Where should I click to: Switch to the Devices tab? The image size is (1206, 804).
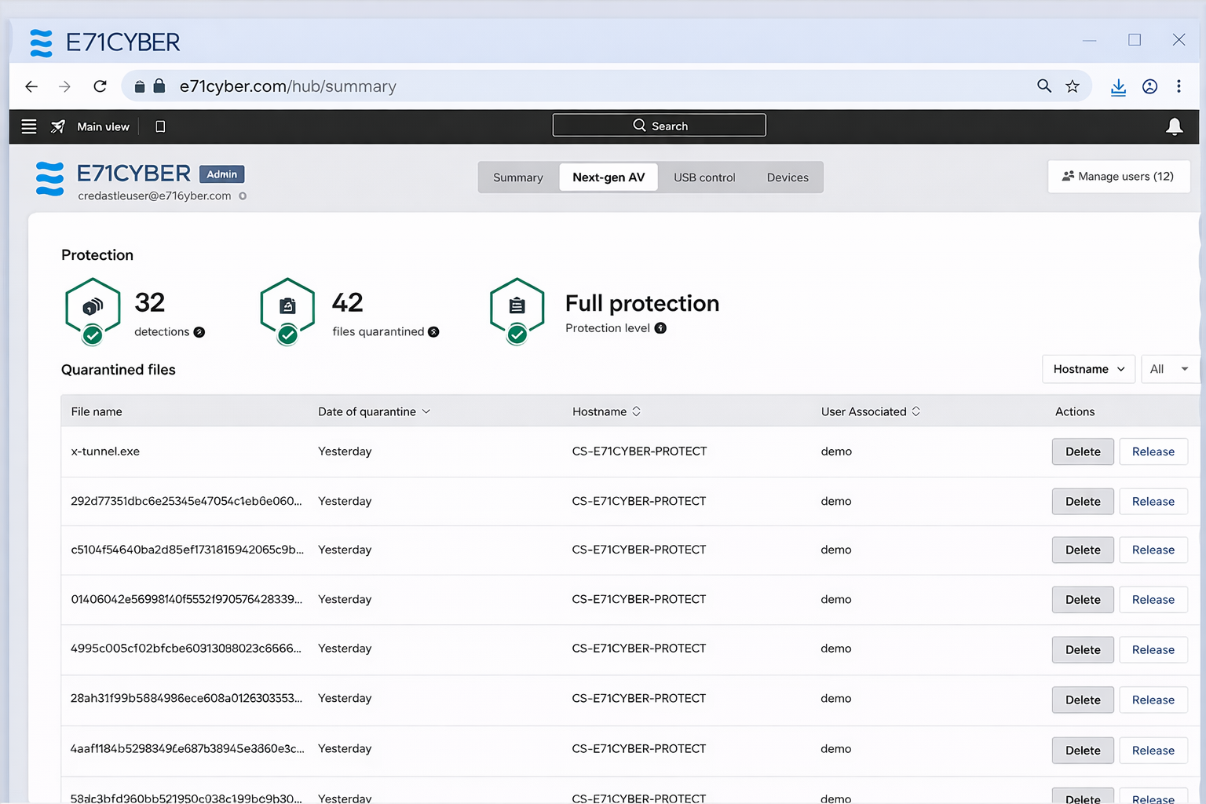tap(788, 177)
